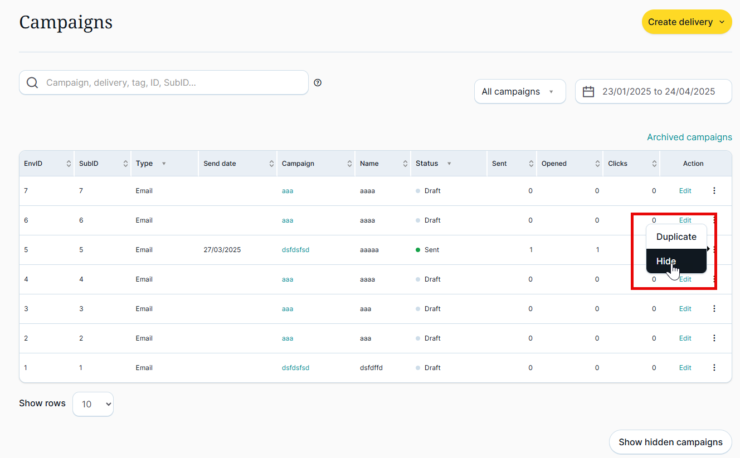The height and width of the screenshot is (458, 740).
Task: Open the date range calendar icon
Action: click(588, 92)
